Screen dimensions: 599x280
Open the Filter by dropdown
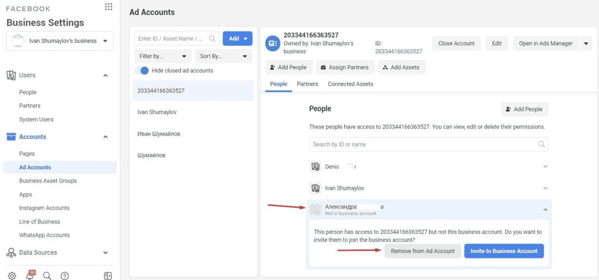pos(163,56)
